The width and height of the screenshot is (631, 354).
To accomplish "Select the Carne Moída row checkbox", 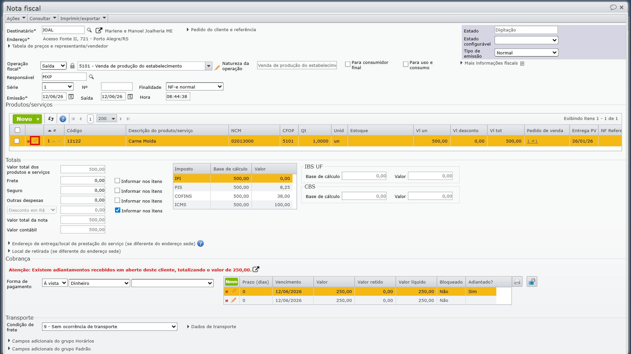I will click(x=17, y=141).
